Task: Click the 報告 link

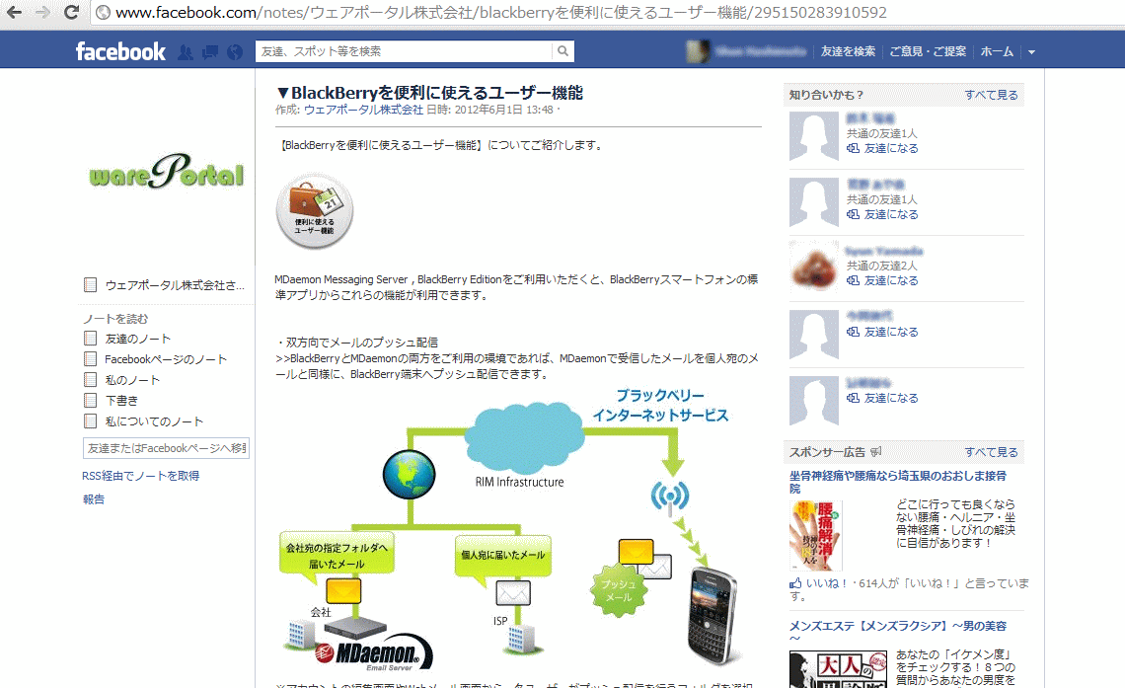Action: (94, 499)
